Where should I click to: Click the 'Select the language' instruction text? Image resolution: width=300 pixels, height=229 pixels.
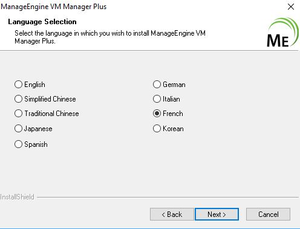110,37
